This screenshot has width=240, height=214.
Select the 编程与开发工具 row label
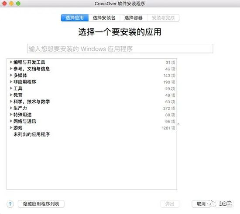pos(29,62)
